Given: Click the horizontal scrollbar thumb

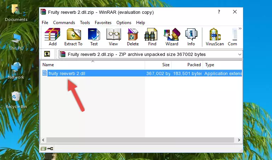Looking at the screenshot, I should tap(140, 140).
